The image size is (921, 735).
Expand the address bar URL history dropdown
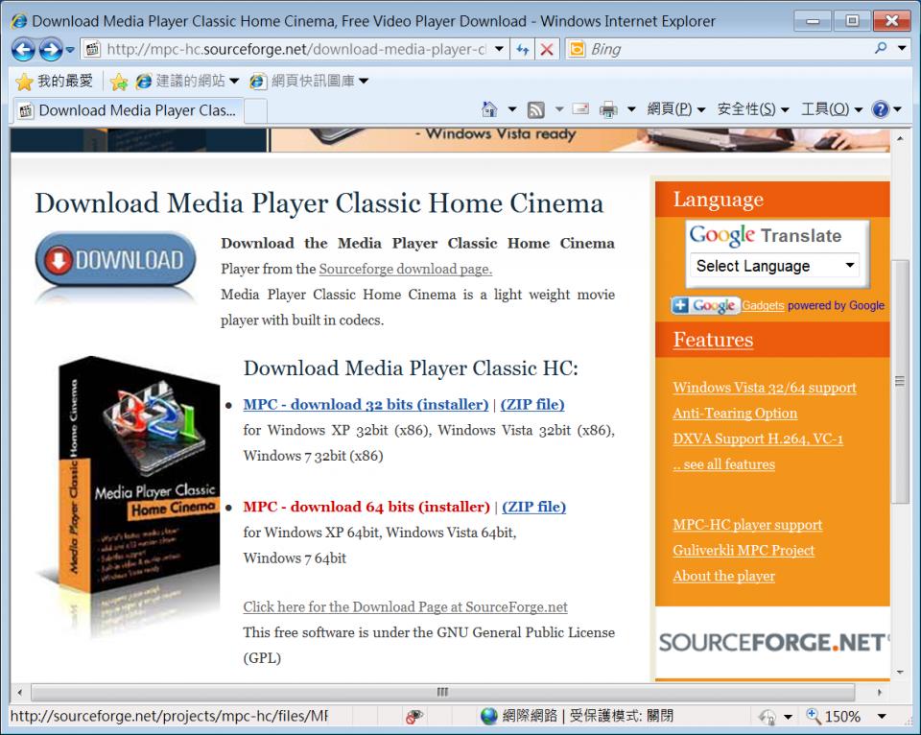499,49
